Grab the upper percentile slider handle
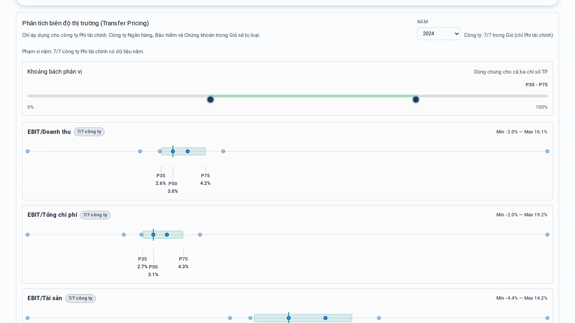This screenshot has height=323, width=575. tap(416, 100)
